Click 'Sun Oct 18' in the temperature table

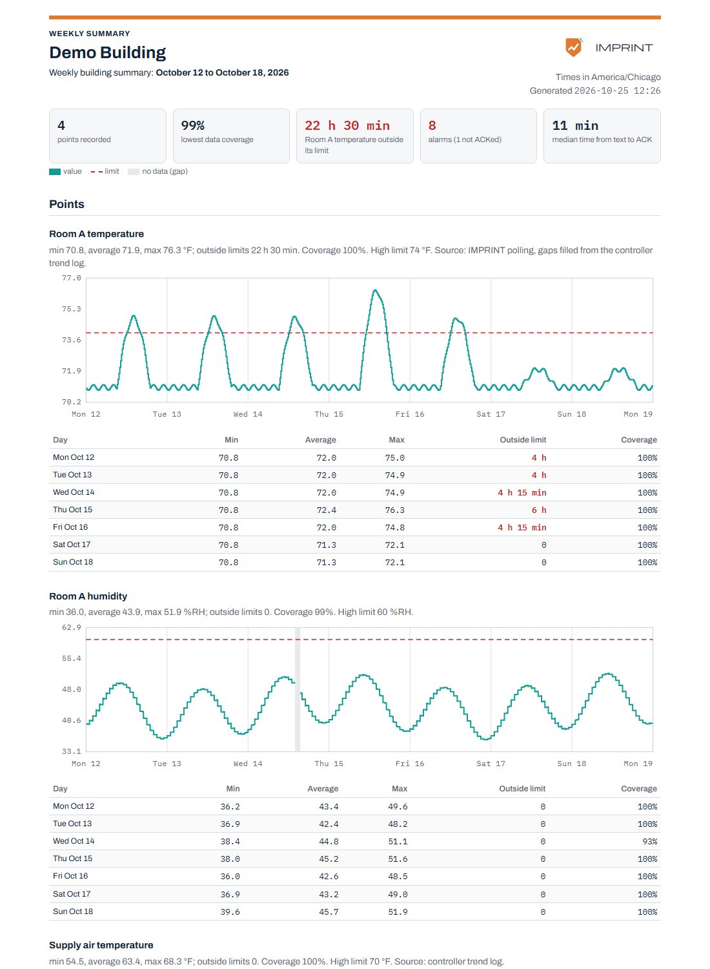click(x=73, y=562)
